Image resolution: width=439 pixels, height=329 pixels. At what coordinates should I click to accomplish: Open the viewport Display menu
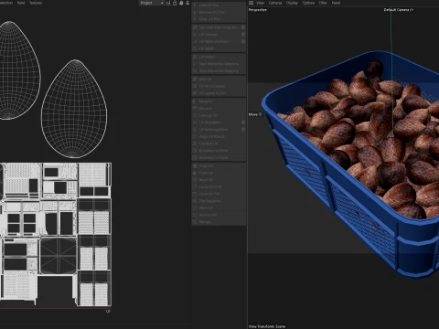pos(292,3)
